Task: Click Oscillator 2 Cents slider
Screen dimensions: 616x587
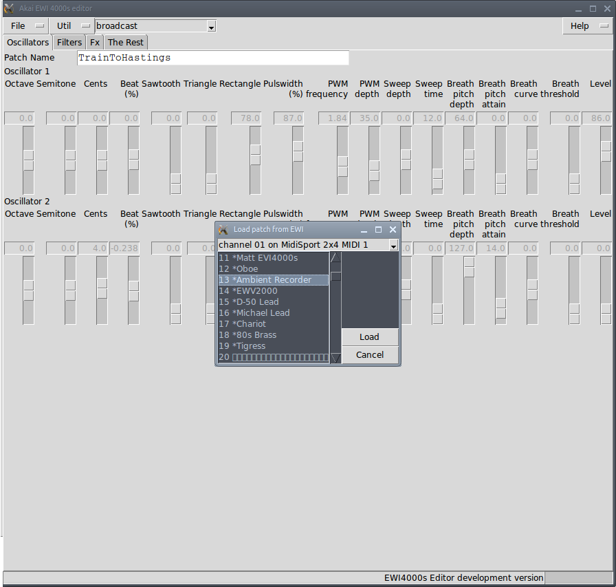Action: coord(102,290)
